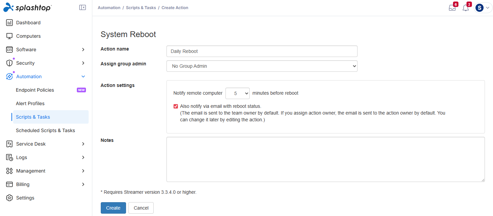Click the Splashtop logo

coord(27,7)
